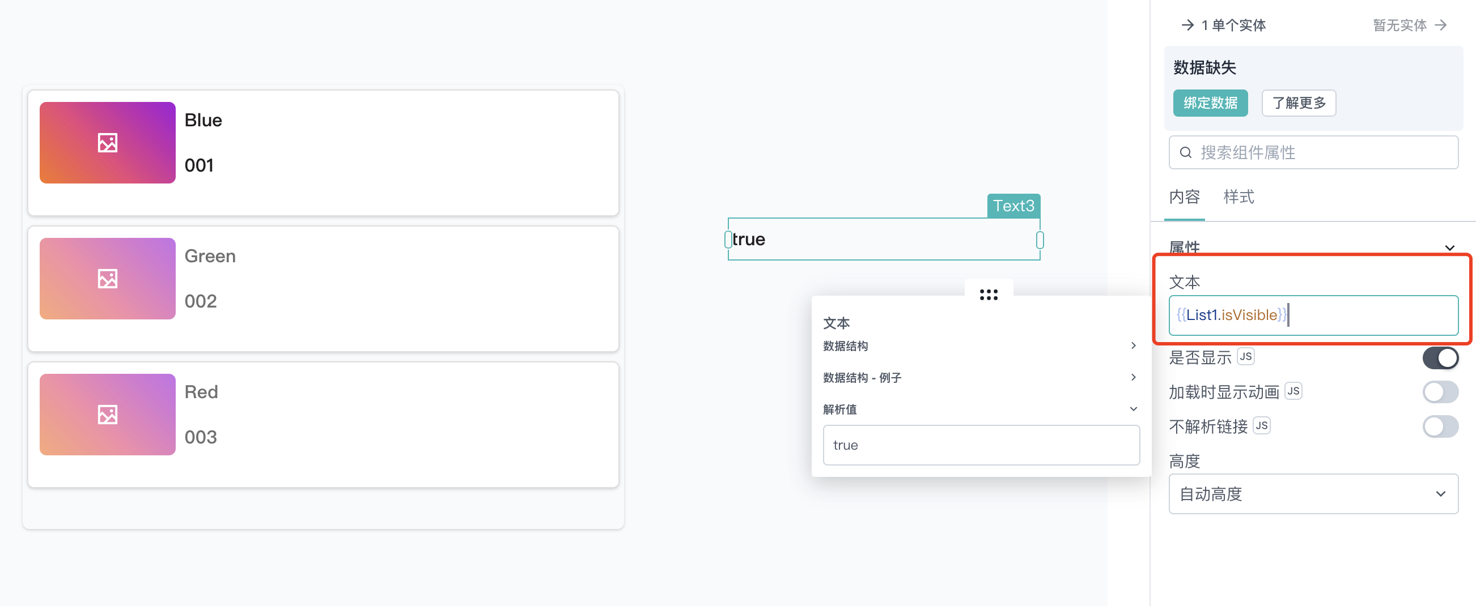Toggle JS mode for 加载时显示动画
The height and width of the screenshot is (606, 1476).
click(x=1293, y=391)
